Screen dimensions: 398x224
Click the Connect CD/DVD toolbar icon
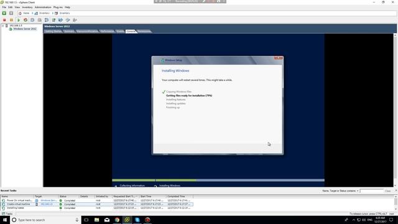click(x=68, y=20)
